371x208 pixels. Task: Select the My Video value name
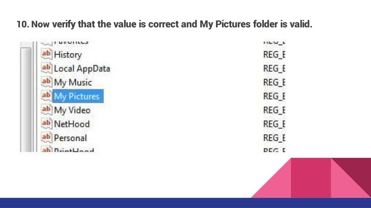(72, 110)
